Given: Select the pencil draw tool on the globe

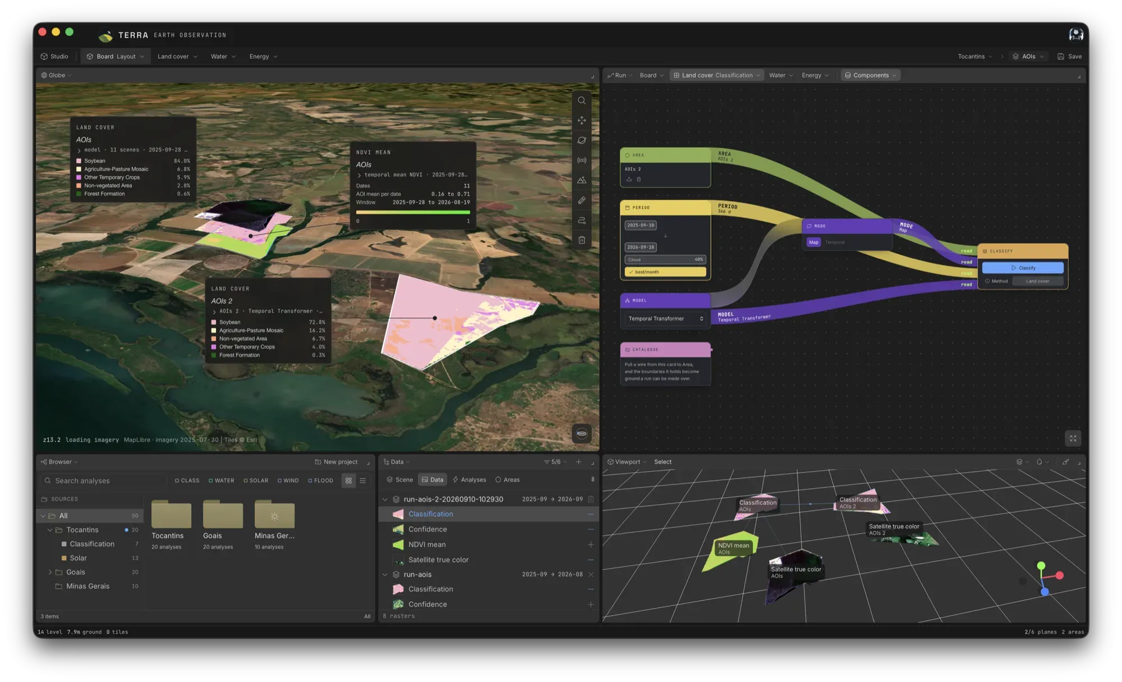Looking at the screenshot, I should [582, 200].
